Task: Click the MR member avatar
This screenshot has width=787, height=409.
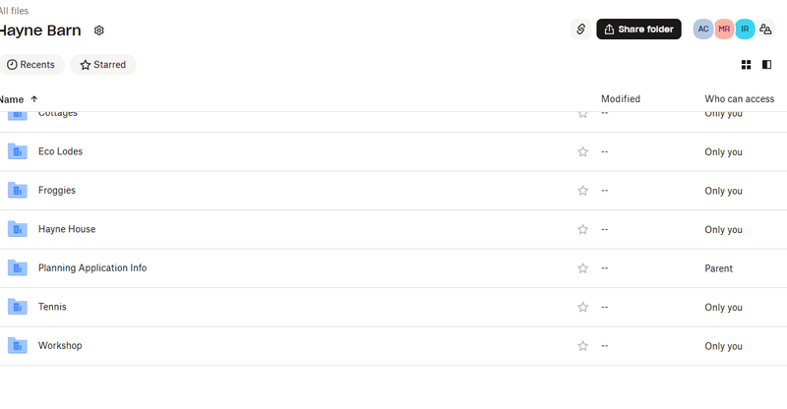Action: coord(724,29)
